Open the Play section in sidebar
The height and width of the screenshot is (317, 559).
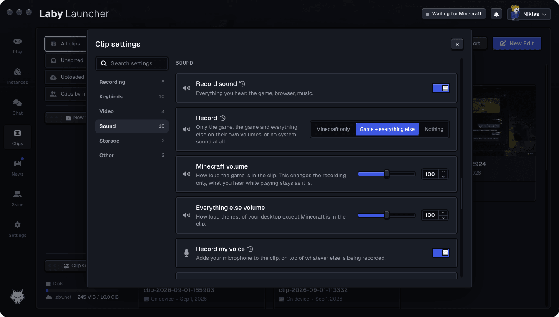pos(17,46)
